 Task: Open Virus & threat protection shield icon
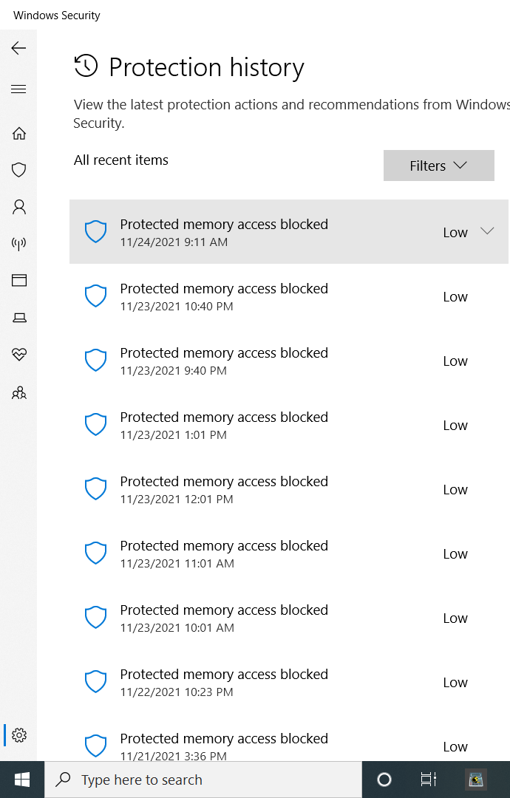(18, 170)
